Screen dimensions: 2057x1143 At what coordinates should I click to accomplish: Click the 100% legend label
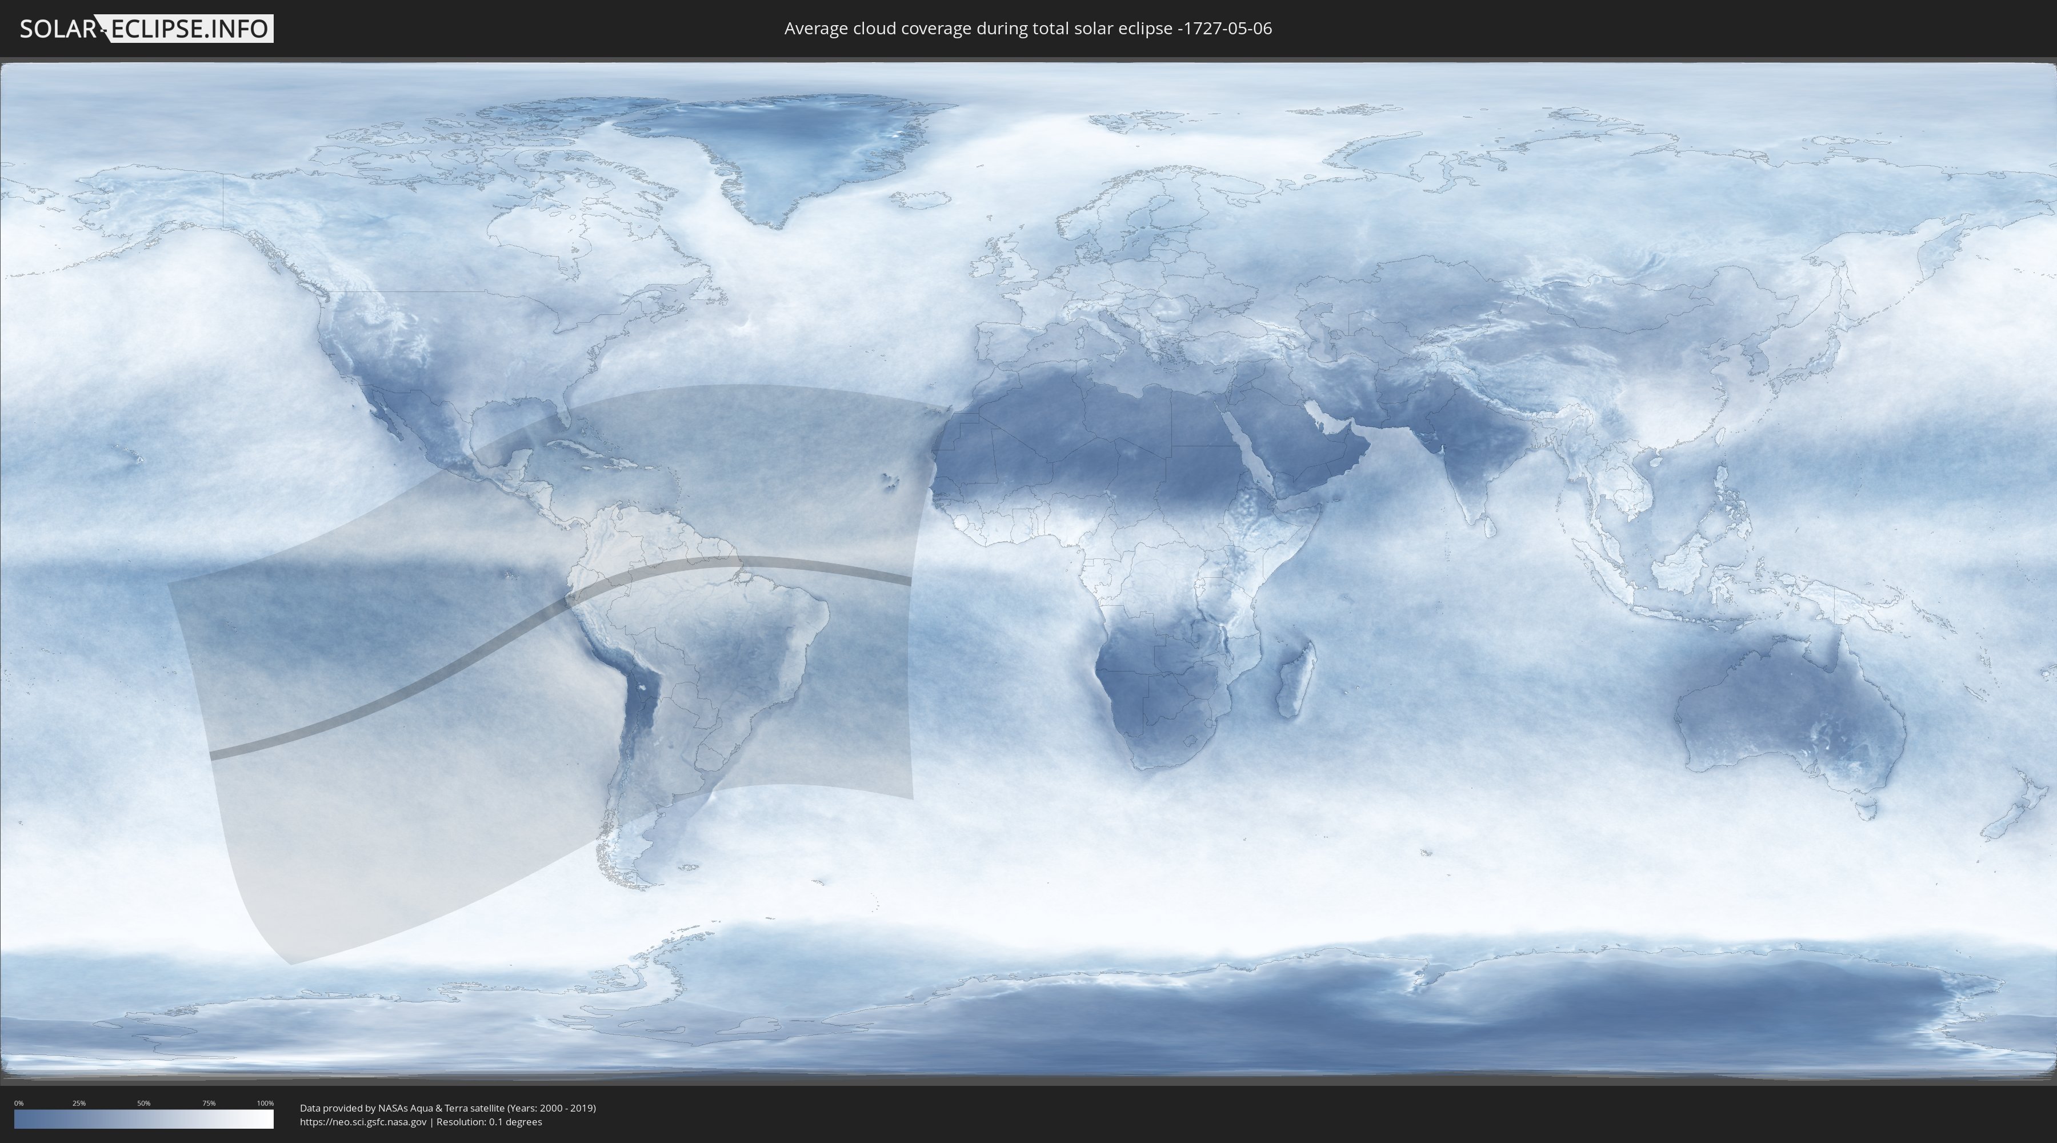[265, 1103]
